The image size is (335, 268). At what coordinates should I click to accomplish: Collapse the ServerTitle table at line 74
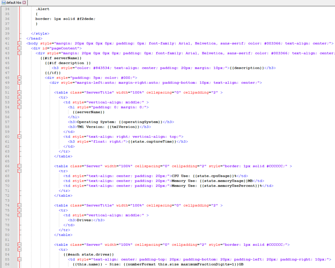19,205
